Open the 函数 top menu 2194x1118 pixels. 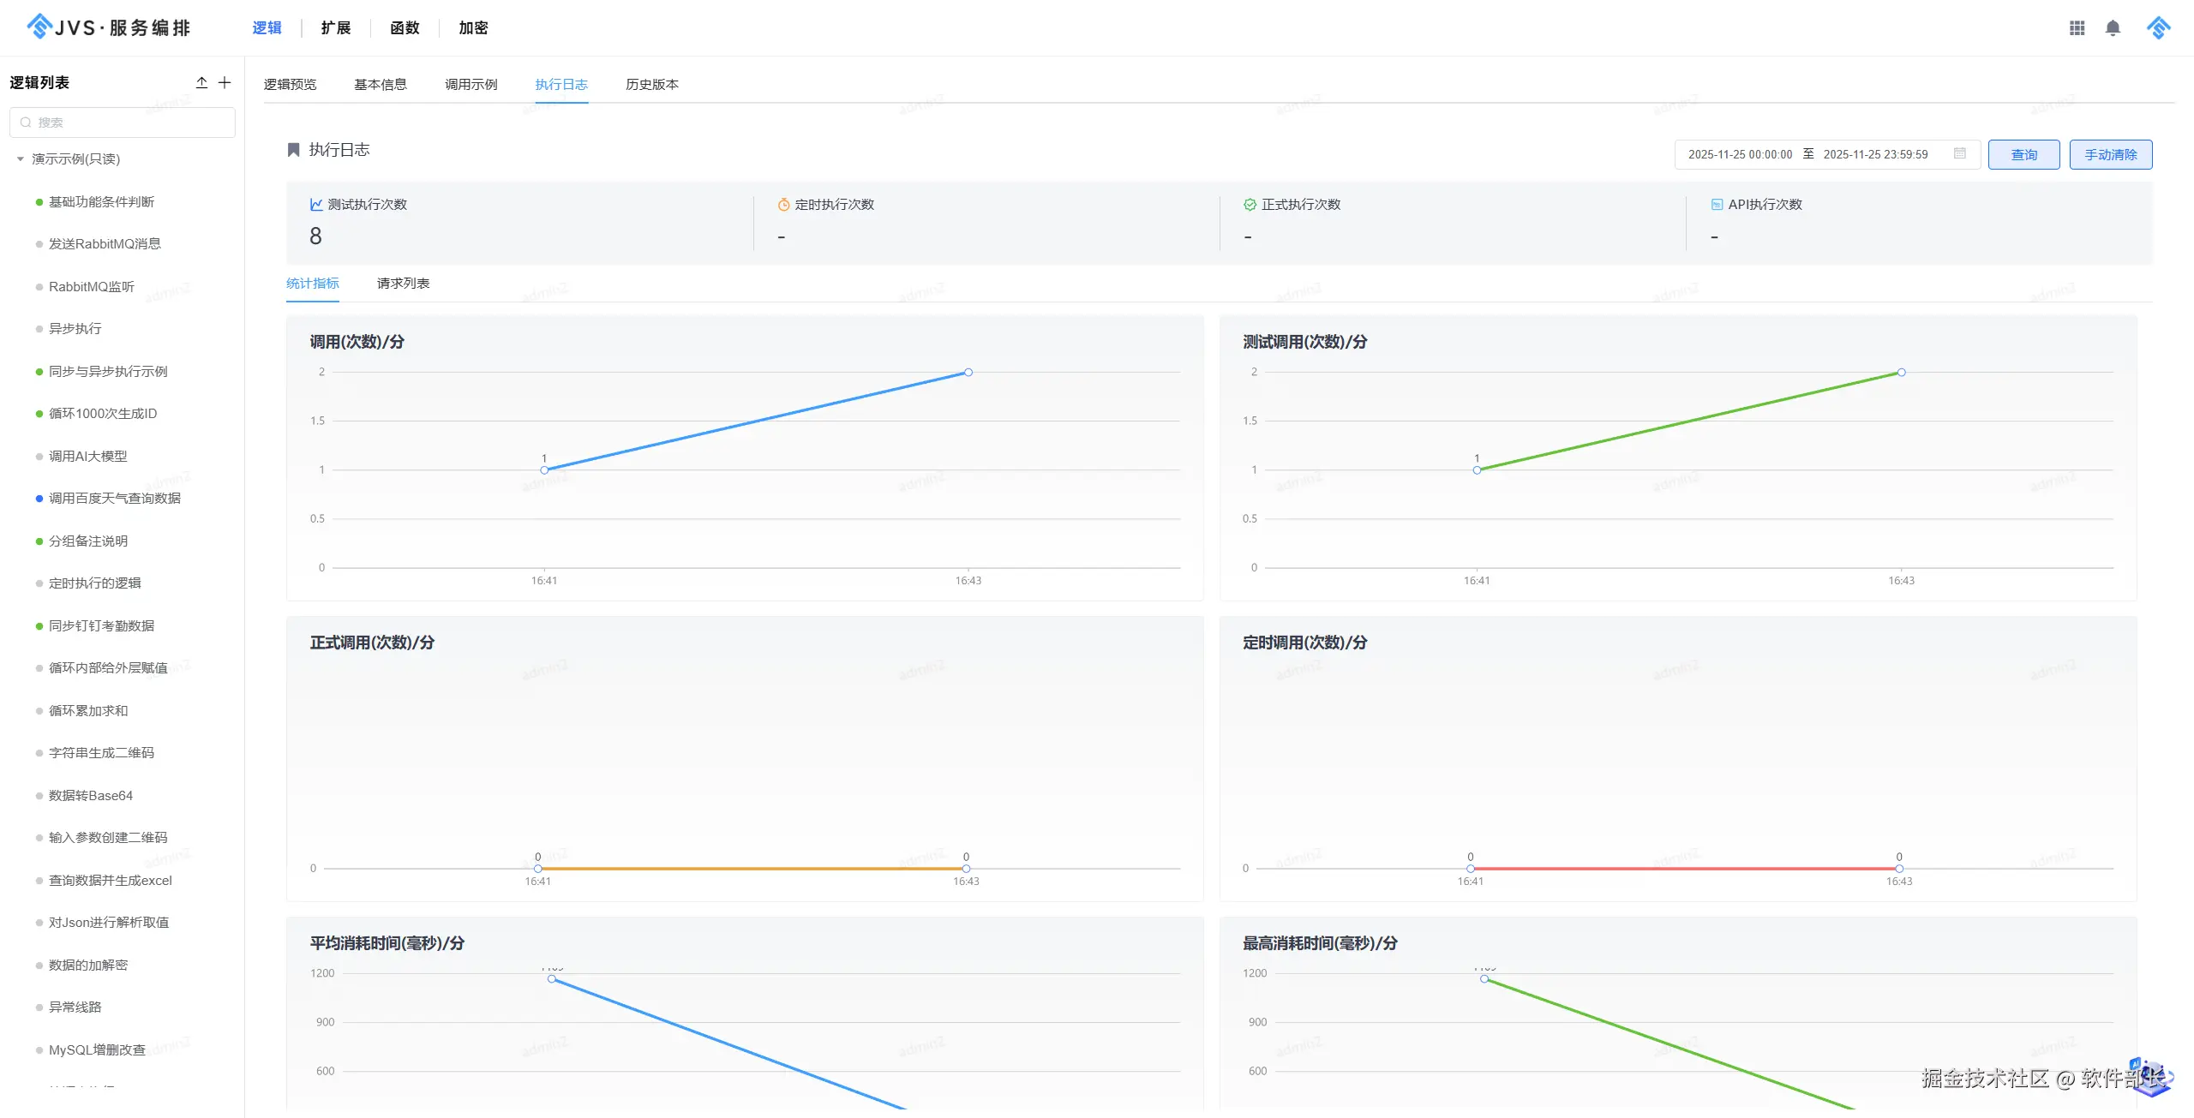(x=405, y=28)
